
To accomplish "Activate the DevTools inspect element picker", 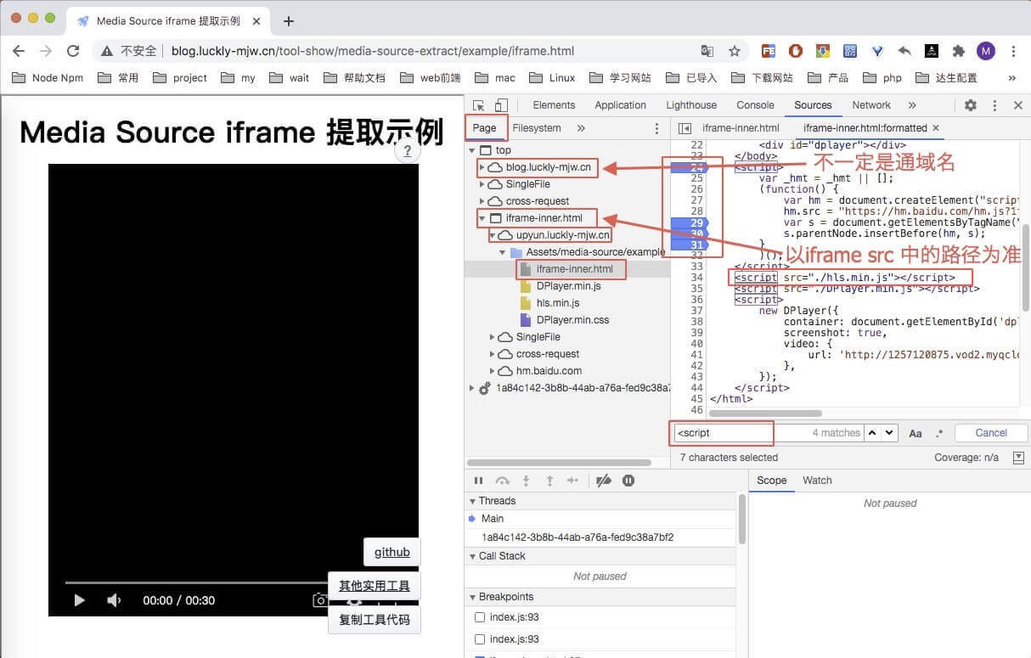I will pos(479,105).
